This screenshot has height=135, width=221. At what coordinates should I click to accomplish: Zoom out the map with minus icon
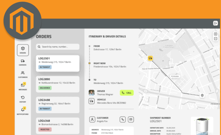tap(216, 39)
